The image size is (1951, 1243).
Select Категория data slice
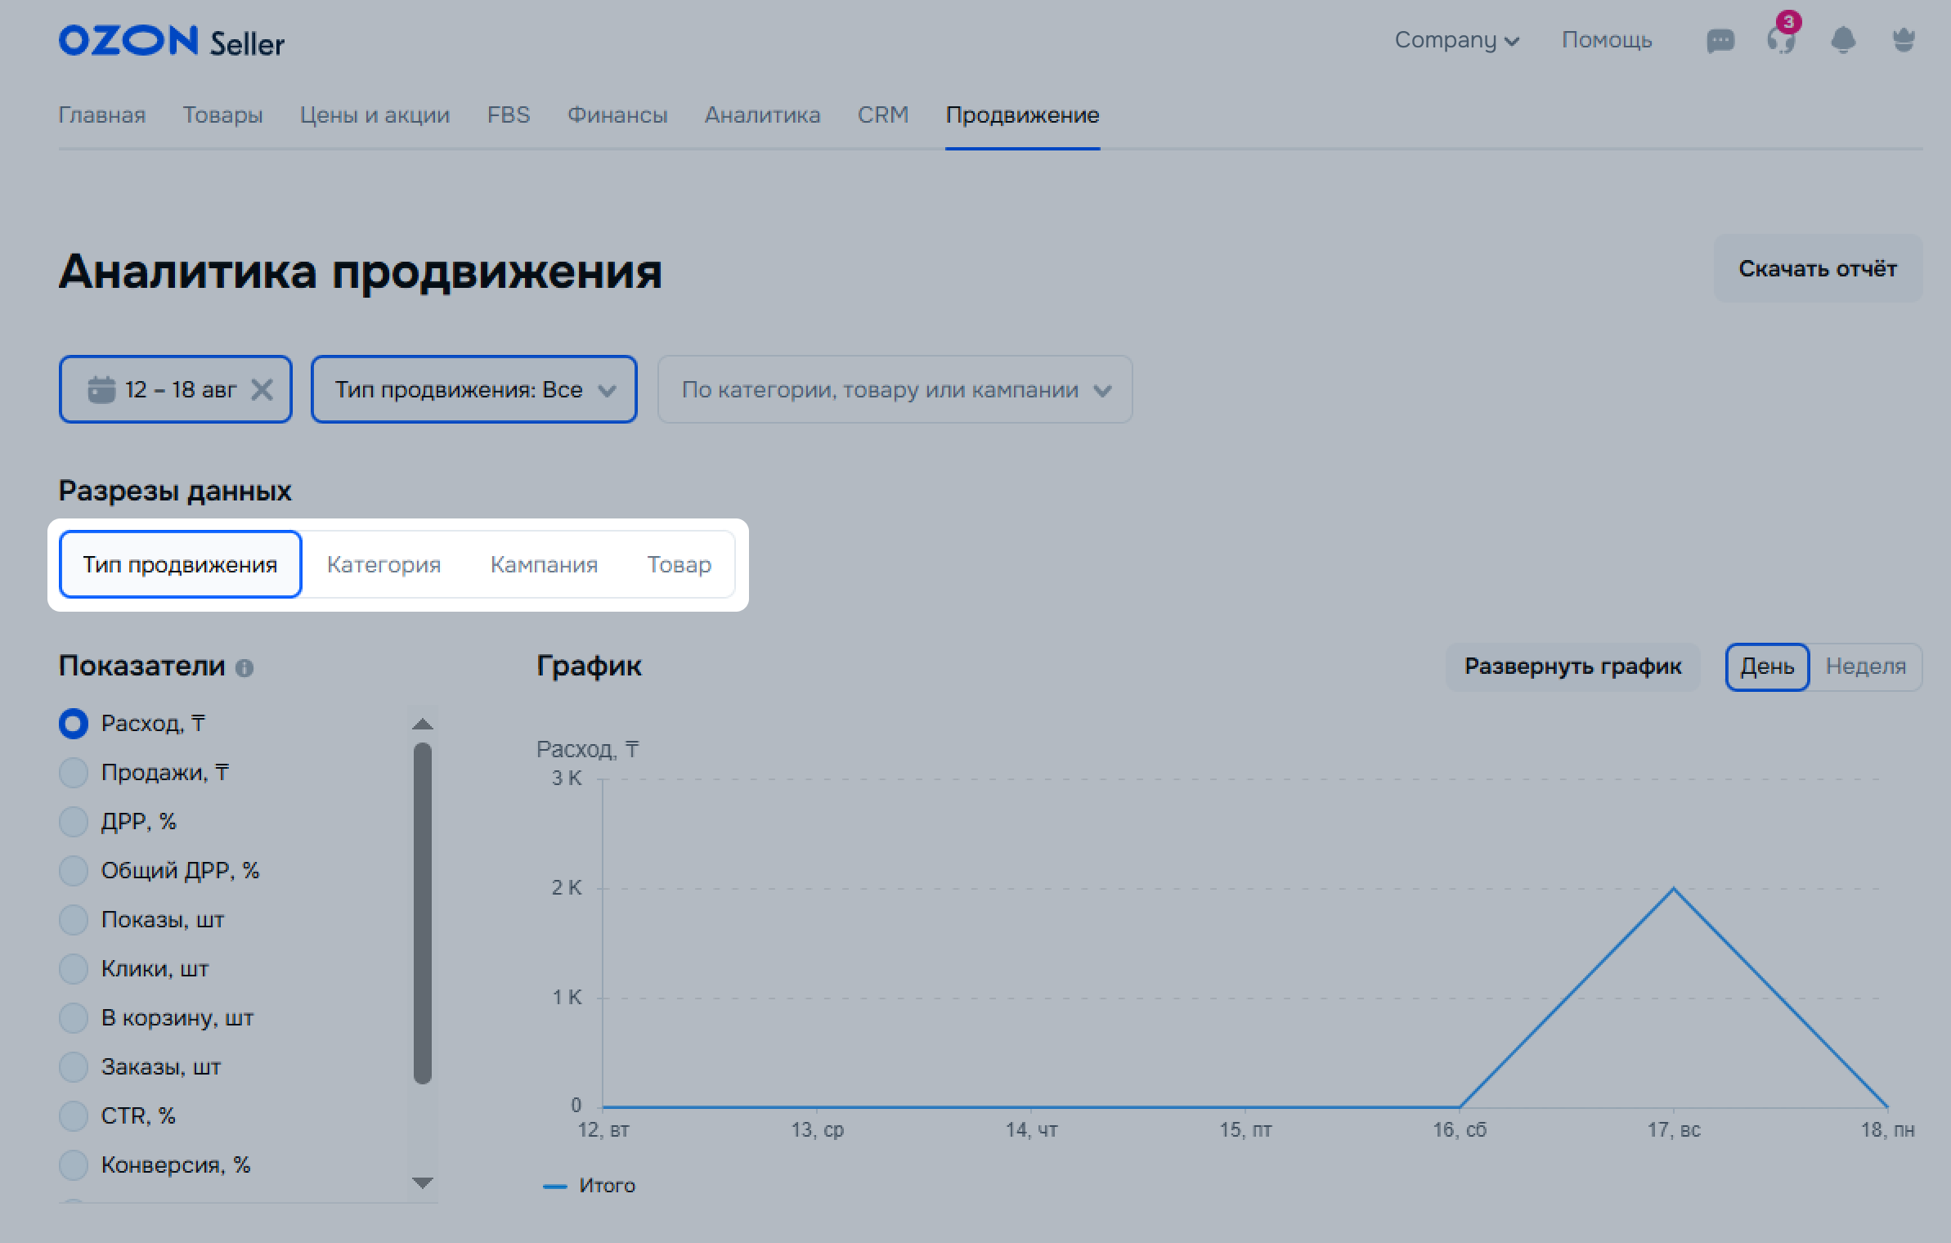383,564
